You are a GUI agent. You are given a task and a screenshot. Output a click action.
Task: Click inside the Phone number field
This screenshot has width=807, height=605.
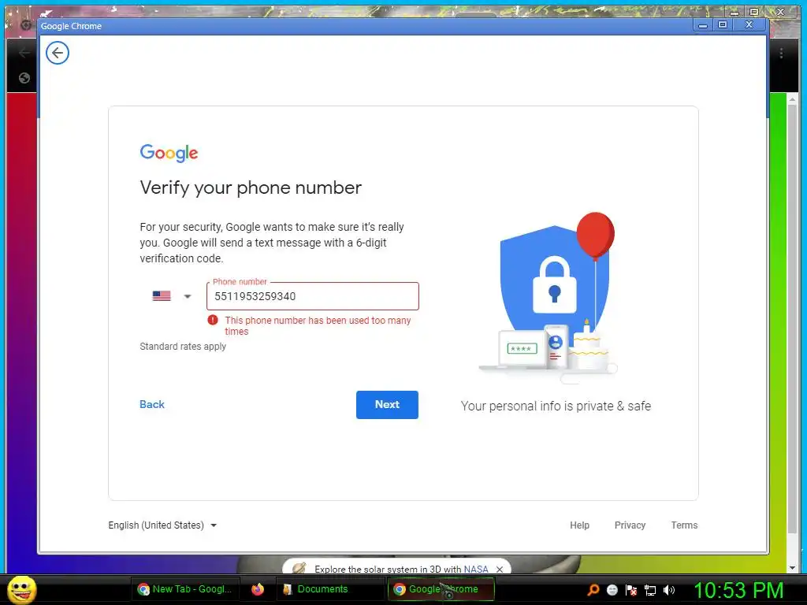click(x=312, y=296)
